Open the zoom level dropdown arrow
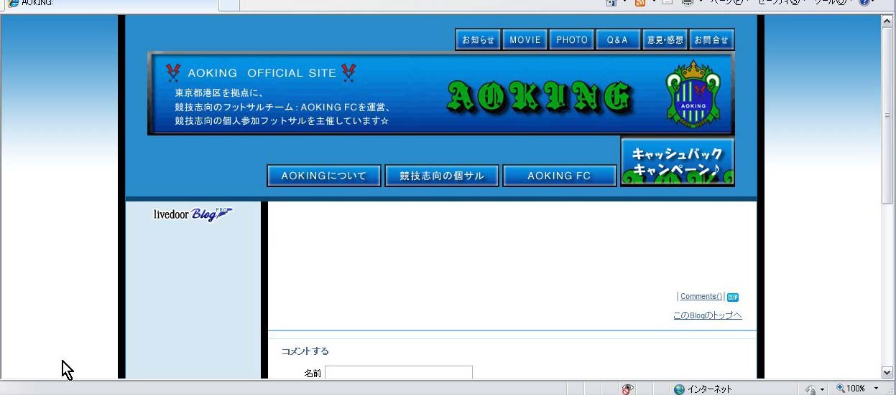 point(876,389)
